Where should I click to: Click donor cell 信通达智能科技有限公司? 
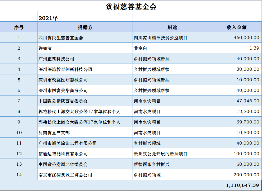[85, 154]
